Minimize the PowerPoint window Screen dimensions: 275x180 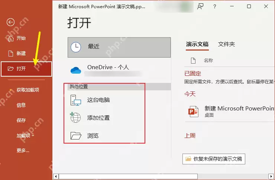[232, 6]
